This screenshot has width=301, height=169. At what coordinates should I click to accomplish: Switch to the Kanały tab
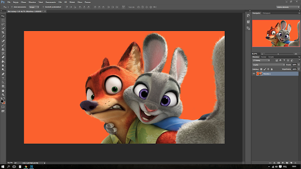[263, 57]
